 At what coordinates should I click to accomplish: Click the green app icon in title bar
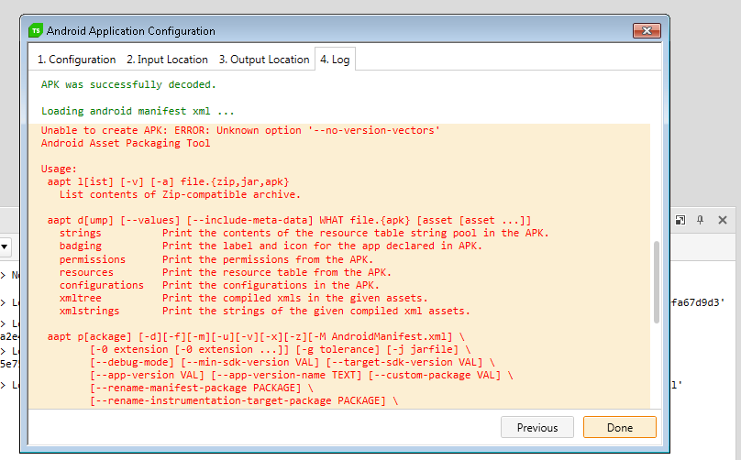coord(36,30)
